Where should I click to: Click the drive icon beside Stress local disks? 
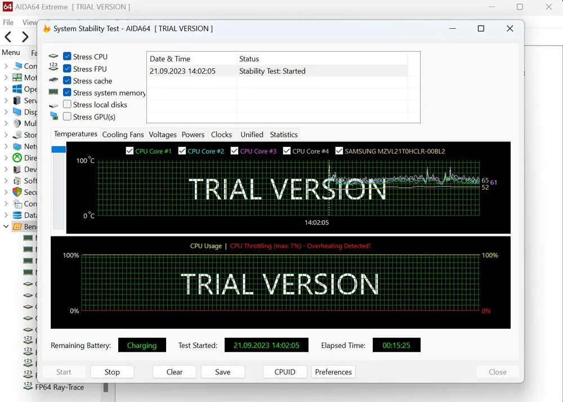(53, 105)
